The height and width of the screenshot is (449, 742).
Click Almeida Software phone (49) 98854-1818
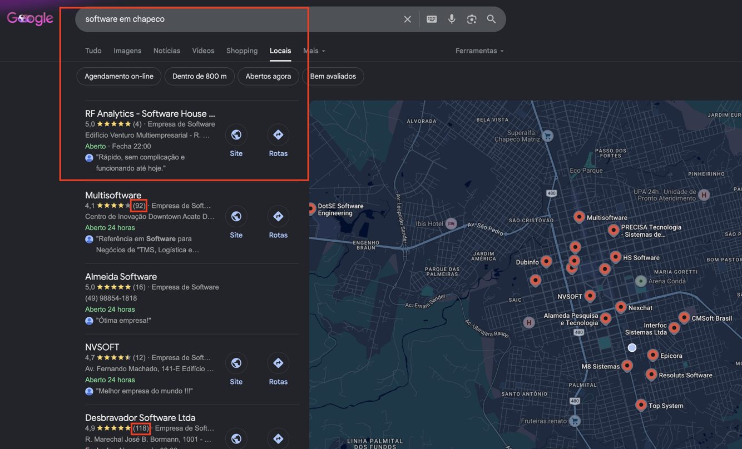click(111, 298)
